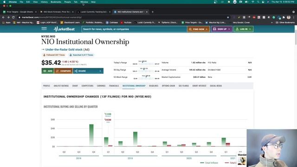Click the browser address bar
Screen dimensions: 297x167
121,17
